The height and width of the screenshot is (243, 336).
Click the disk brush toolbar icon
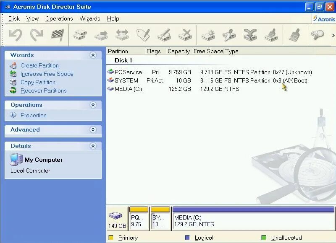click(271, 35)
